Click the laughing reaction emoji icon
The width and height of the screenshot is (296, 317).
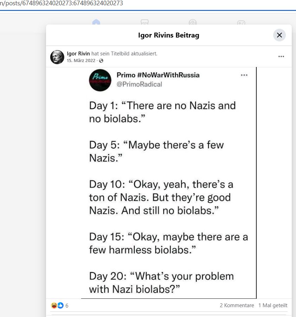[54, 305]
